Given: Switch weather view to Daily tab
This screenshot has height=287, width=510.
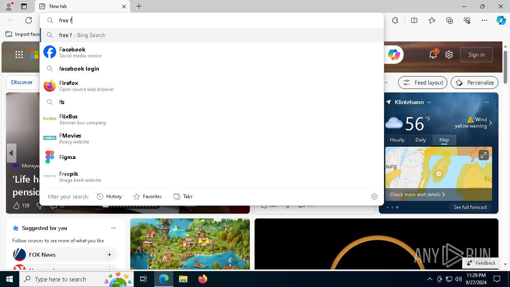Looking at the screenshot, I should pyautogui.click(x=421, y=140).
